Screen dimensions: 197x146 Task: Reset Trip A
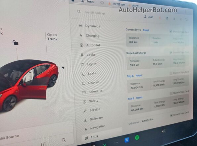tap(139, 76)
